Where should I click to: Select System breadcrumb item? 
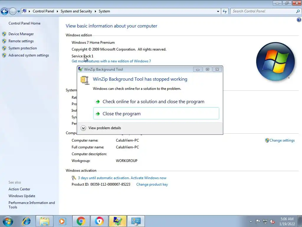coord(104,11)
